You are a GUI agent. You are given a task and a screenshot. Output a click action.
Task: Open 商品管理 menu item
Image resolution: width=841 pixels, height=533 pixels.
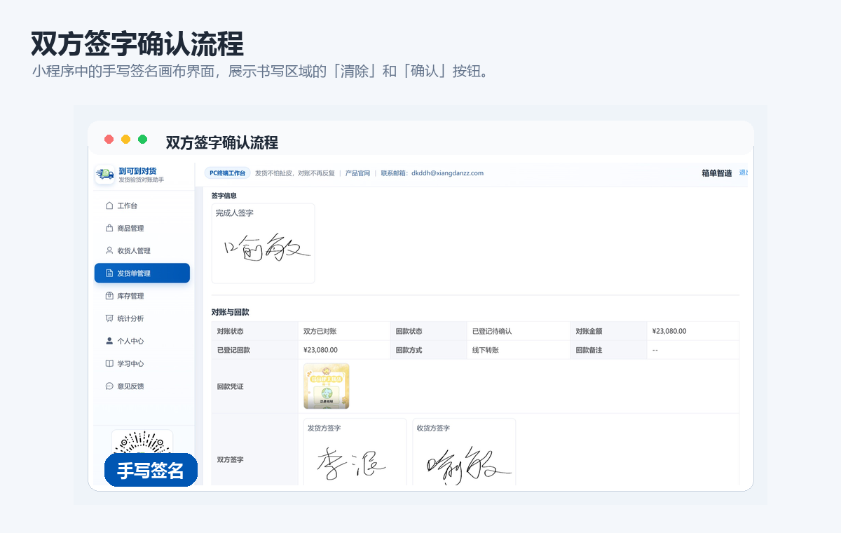point(142,228)
